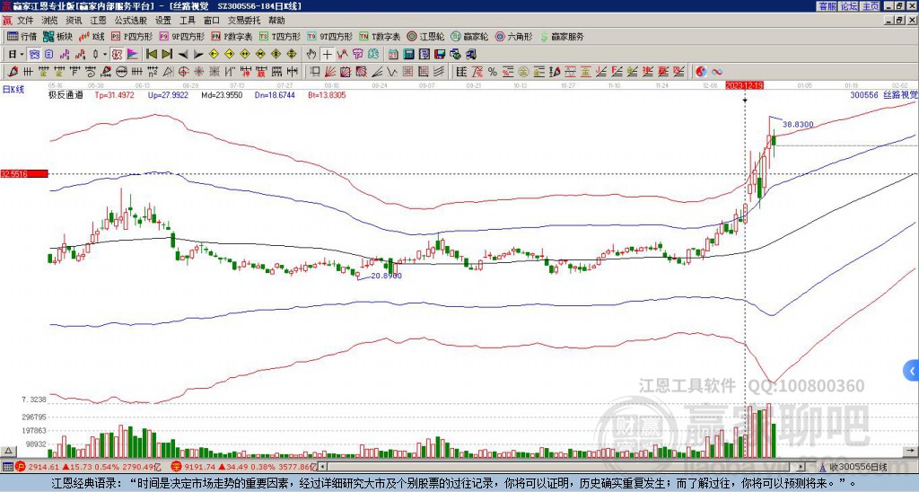Click the 论坛 forum button
The height and width of the screenshot is (492, 919).
click(848, 6)
